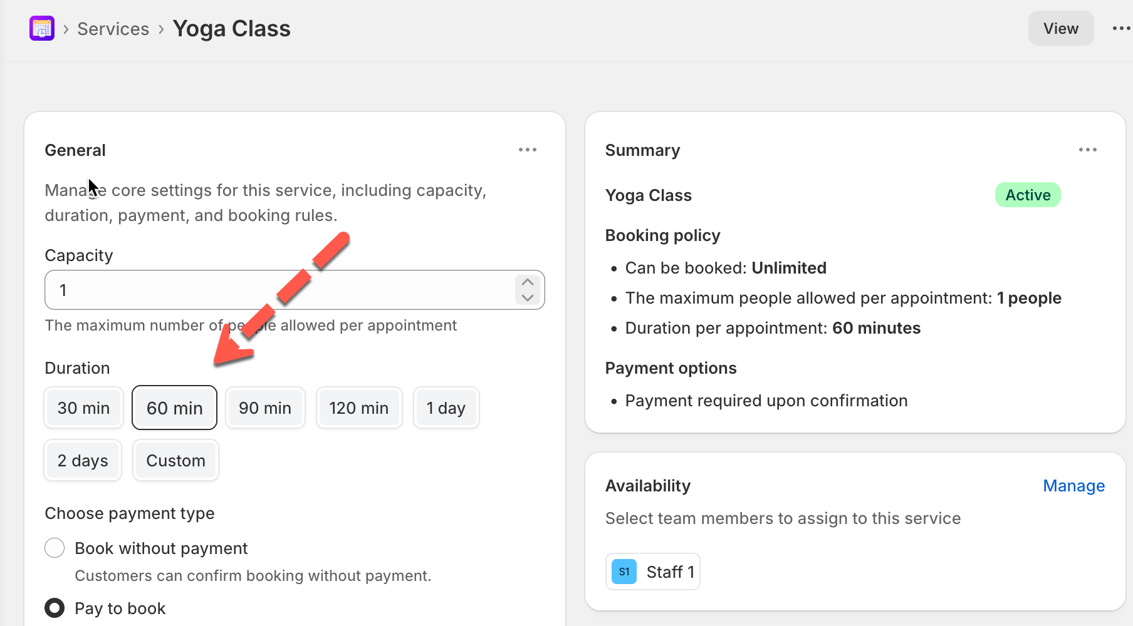This screenshot has height=626, width=1133.
Task: Open the General card's three-dot menu
Action: pyautogui.click(x=527, y=150)
